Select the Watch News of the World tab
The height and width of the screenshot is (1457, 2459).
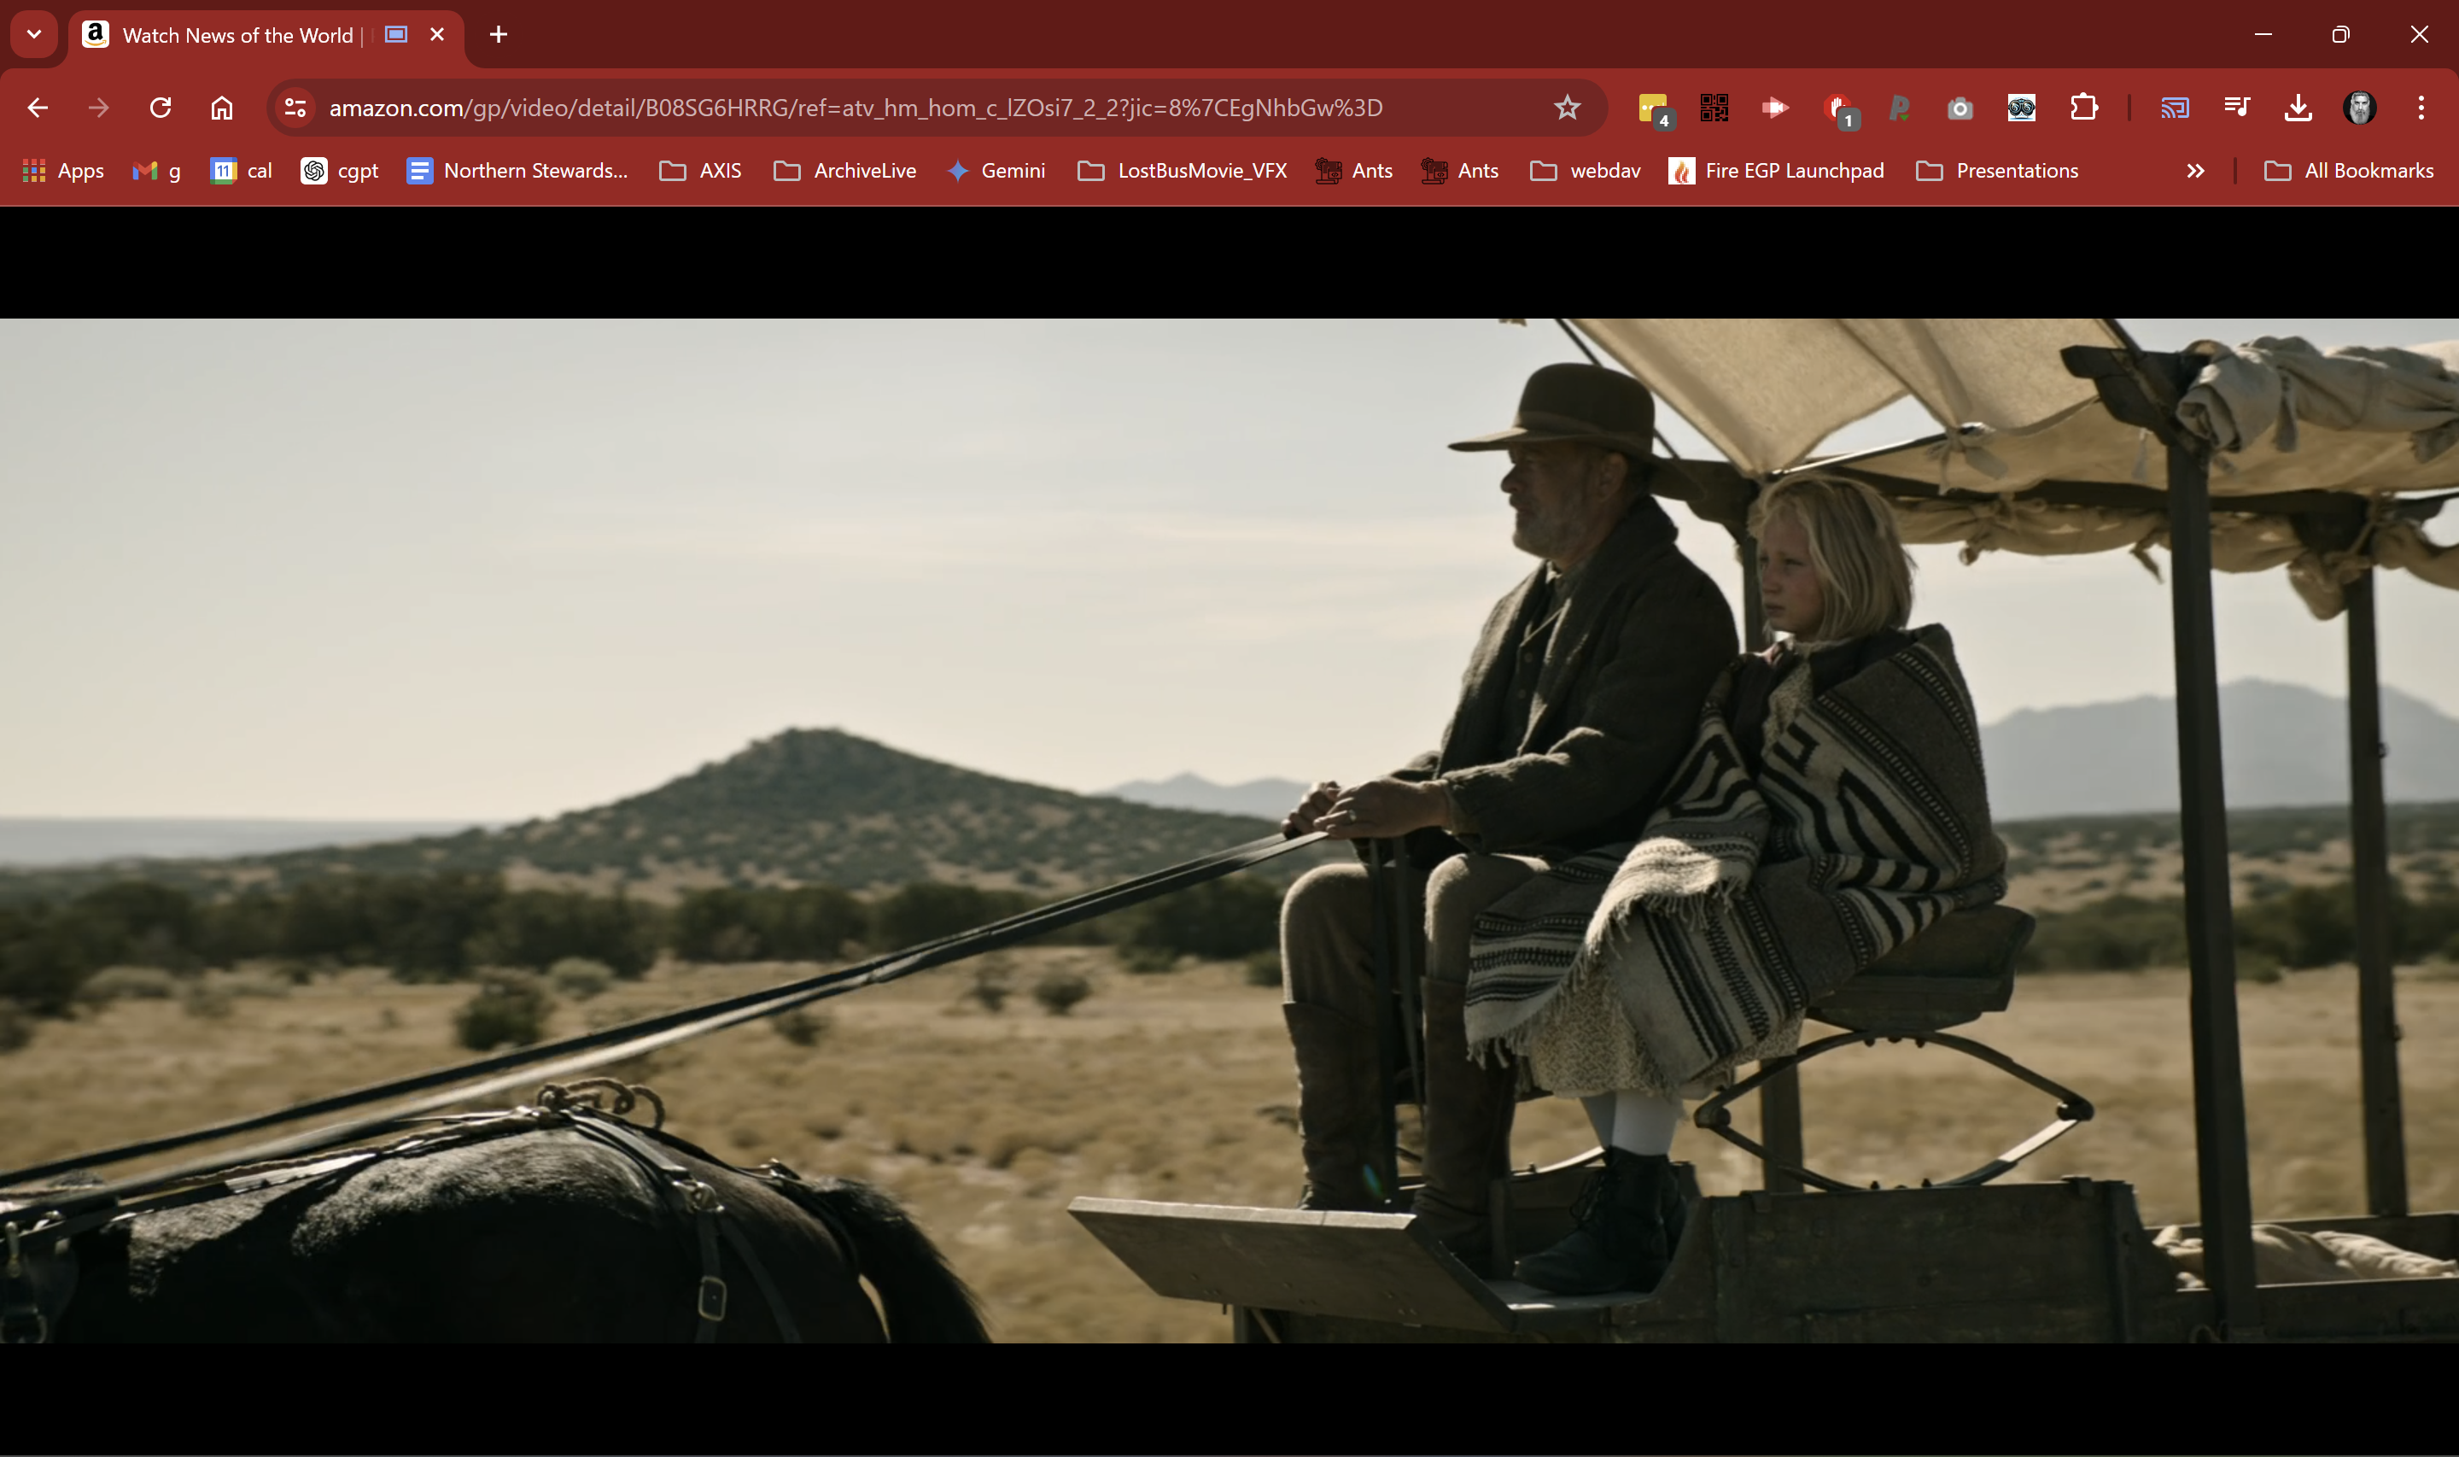pyautogui.click(x=265, y=35)
